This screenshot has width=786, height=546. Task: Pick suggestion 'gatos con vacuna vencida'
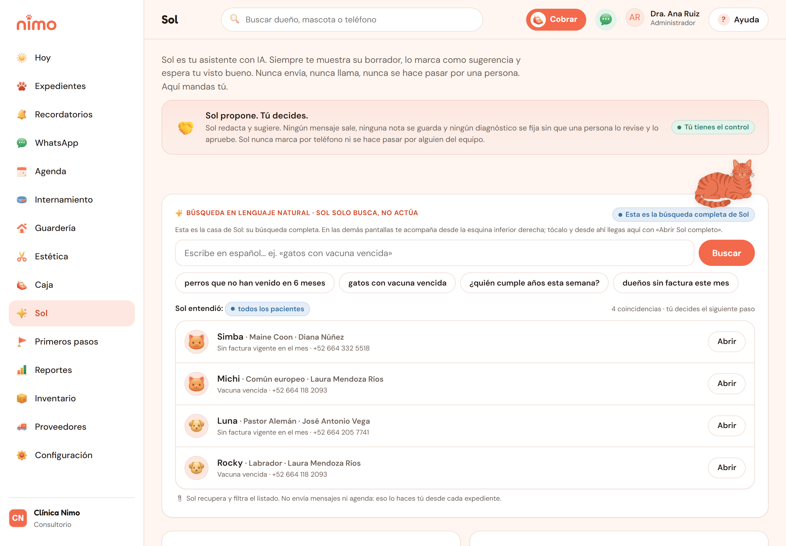[x=397, y=283]
